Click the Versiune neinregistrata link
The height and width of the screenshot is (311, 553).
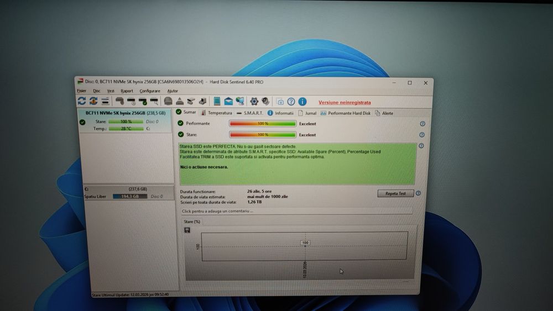(x=345, y=103)
